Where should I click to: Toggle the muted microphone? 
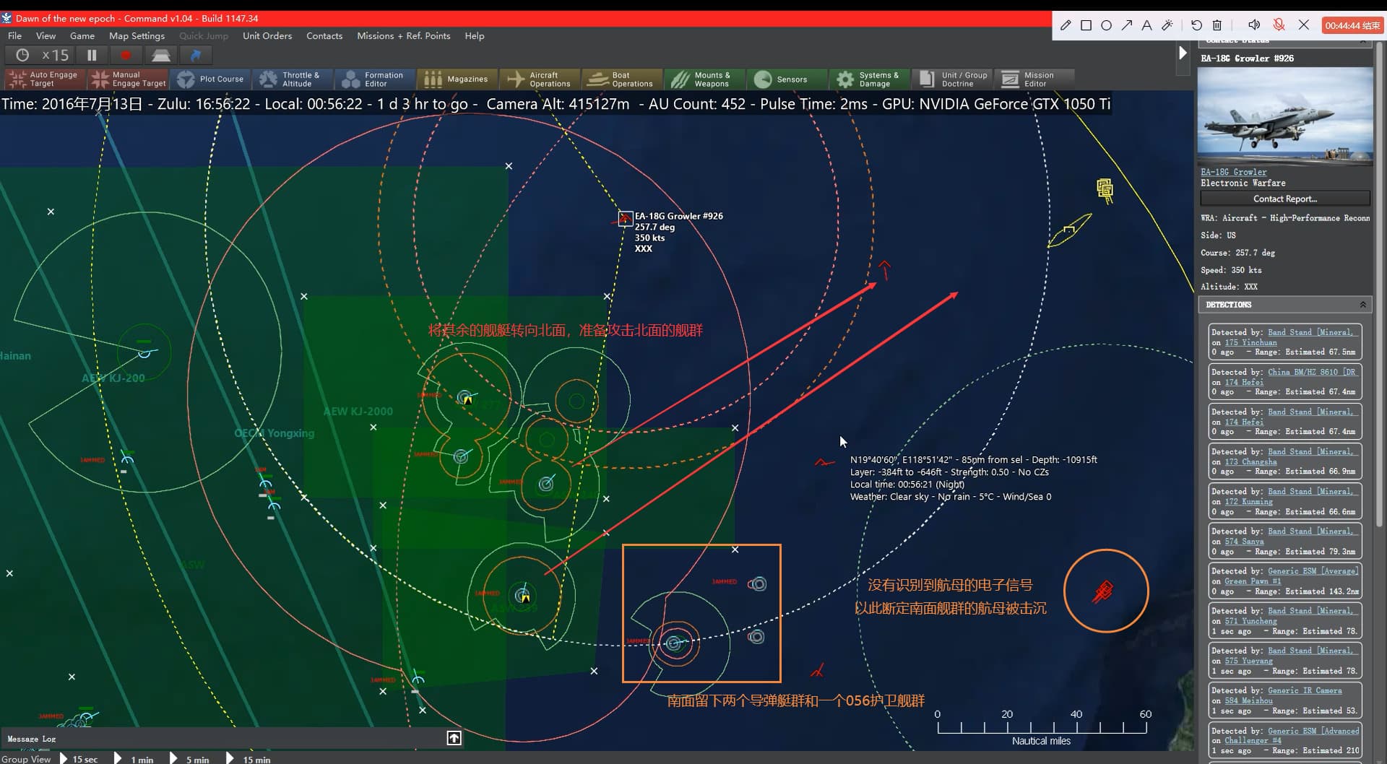tap(1279, 25)
